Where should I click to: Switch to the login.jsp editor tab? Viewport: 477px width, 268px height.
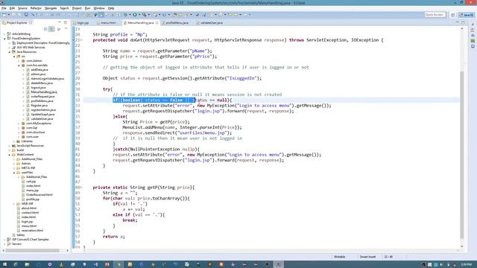83,23
